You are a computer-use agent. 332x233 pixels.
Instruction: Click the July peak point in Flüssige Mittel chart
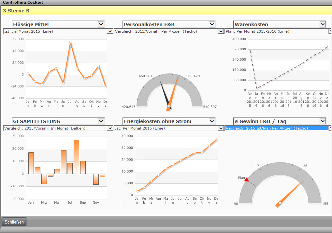pos(70,42)
